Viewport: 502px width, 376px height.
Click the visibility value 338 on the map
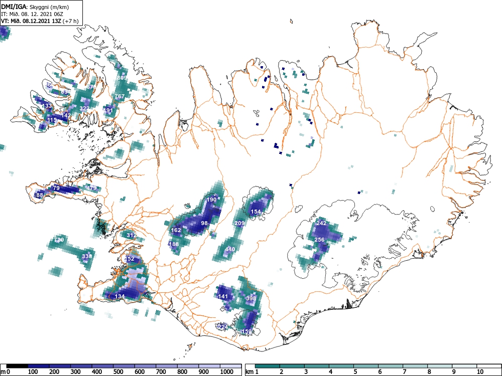tap(87, 256)
